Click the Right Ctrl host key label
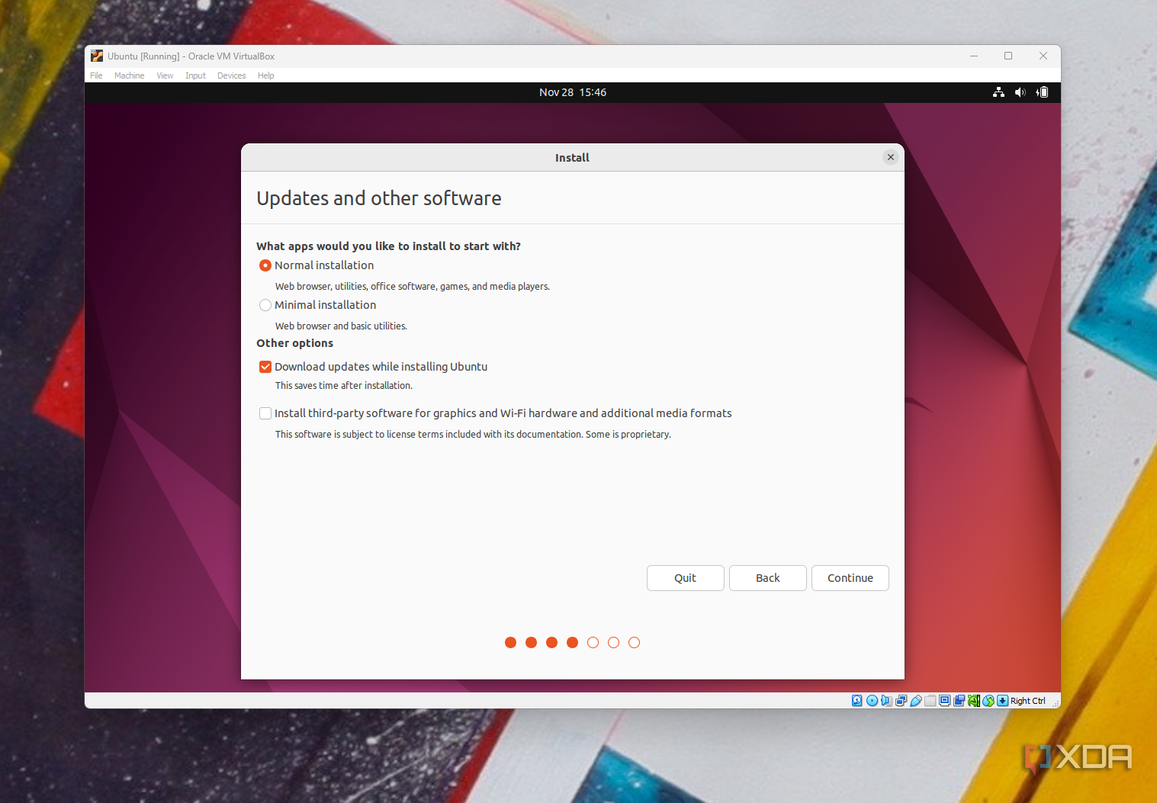The height and width of the screenshot is (803, 1157). point(1028,701)
